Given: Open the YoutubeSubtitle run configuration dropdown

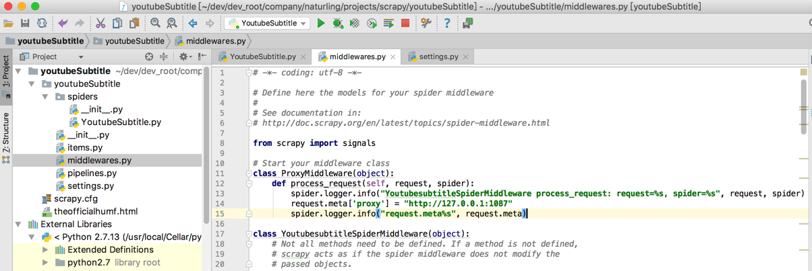Looking at the screenshot, I should pyautogui.click(x=267, y=23).
